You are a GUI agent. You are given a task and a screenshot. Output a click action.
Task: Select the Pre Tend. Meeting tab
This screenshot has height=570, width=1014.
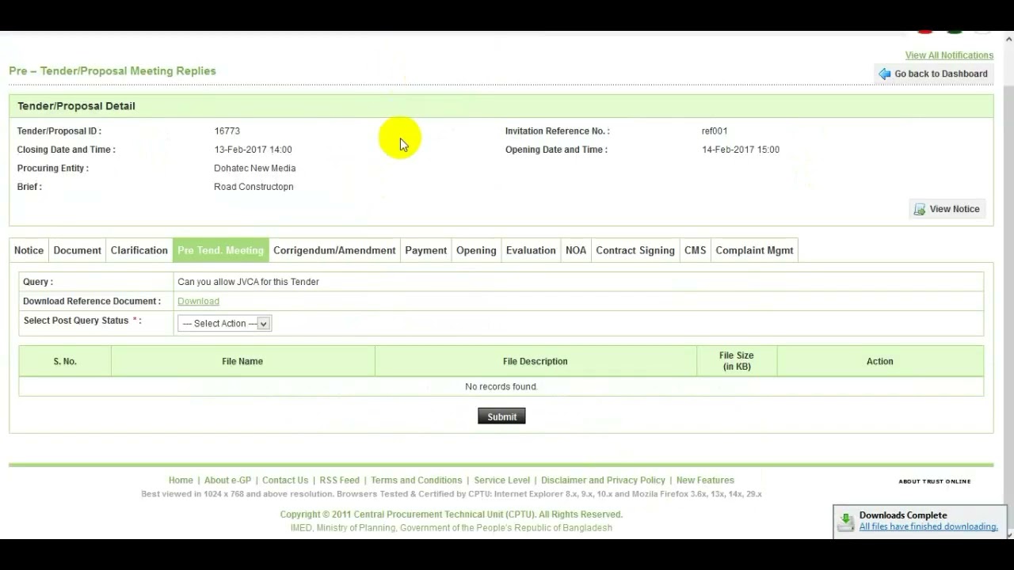(x=220, y=250)
